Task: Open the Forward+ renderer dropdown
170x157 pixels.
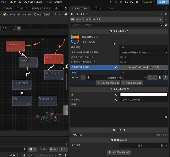Action: pos(148,2)
